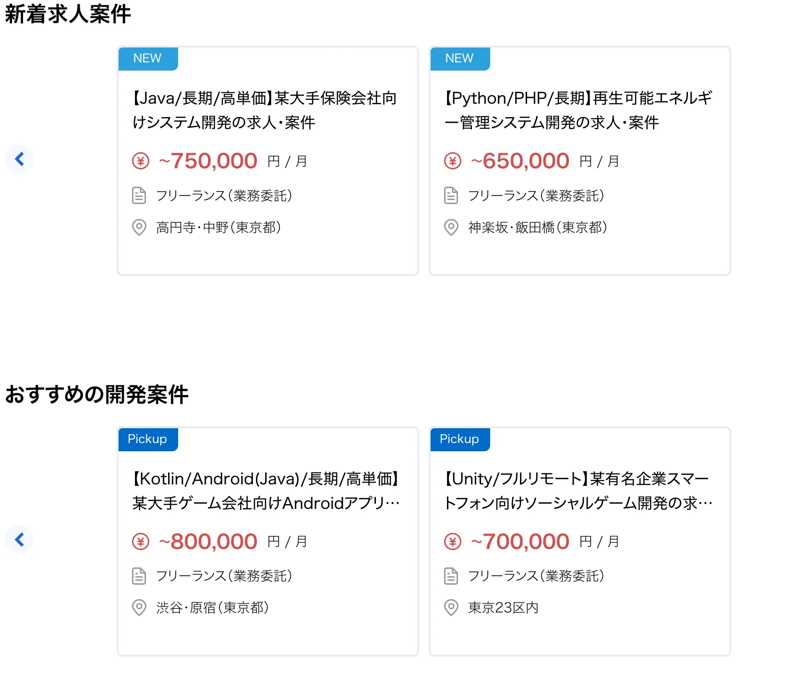Click NEW badge on the Python/PHP card
795x674 pixels.
coord(460,59)
